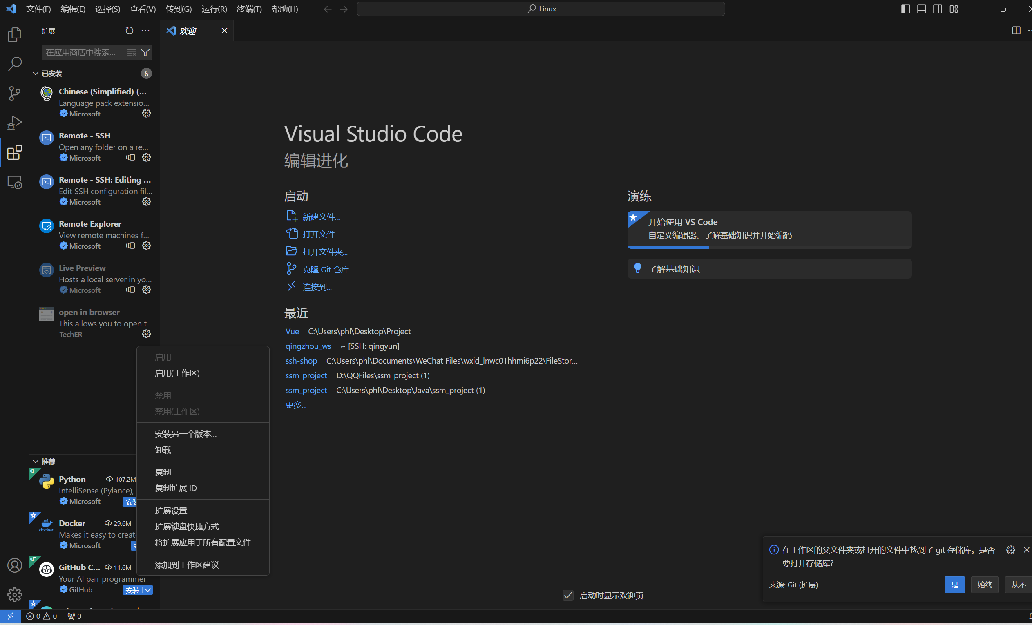Go forward using navigation arrow
The image size is (1032, 625).
pyautogui.click(x=344, y=9)
